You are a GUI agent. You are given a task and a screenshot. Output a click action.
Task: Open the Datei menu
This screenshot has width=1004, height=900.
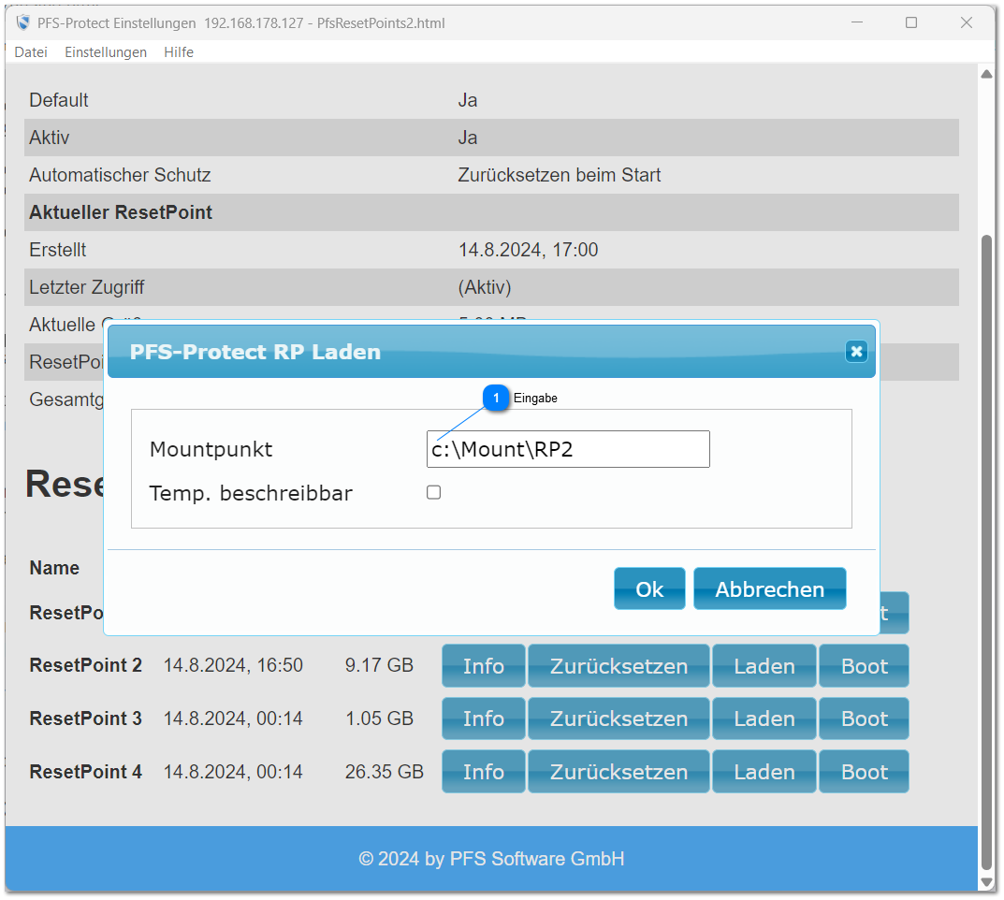coord(30,52)
